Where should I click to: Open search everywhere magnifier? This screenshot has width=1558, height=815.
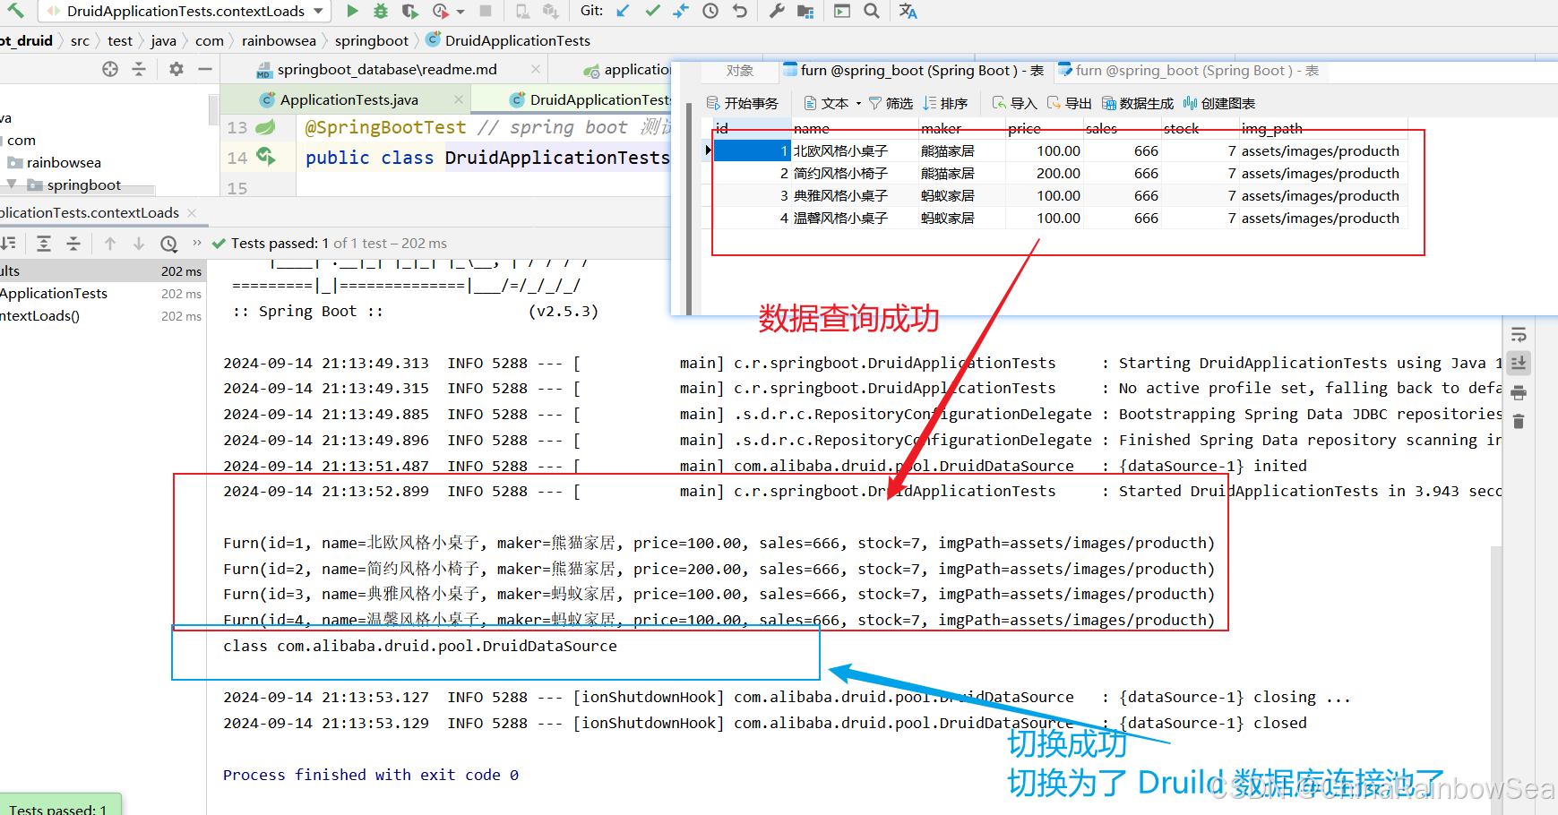point(871,11)
